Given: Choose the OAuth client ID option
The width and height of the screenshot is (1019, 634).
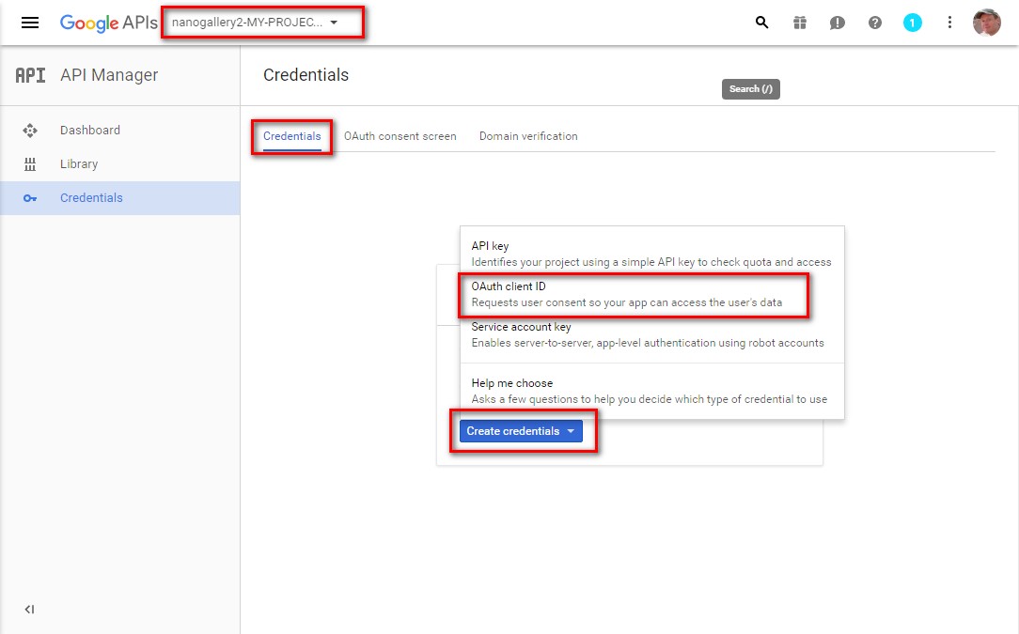Looking at the screenshot, I should pyautogui.click(x=651, y=294).
